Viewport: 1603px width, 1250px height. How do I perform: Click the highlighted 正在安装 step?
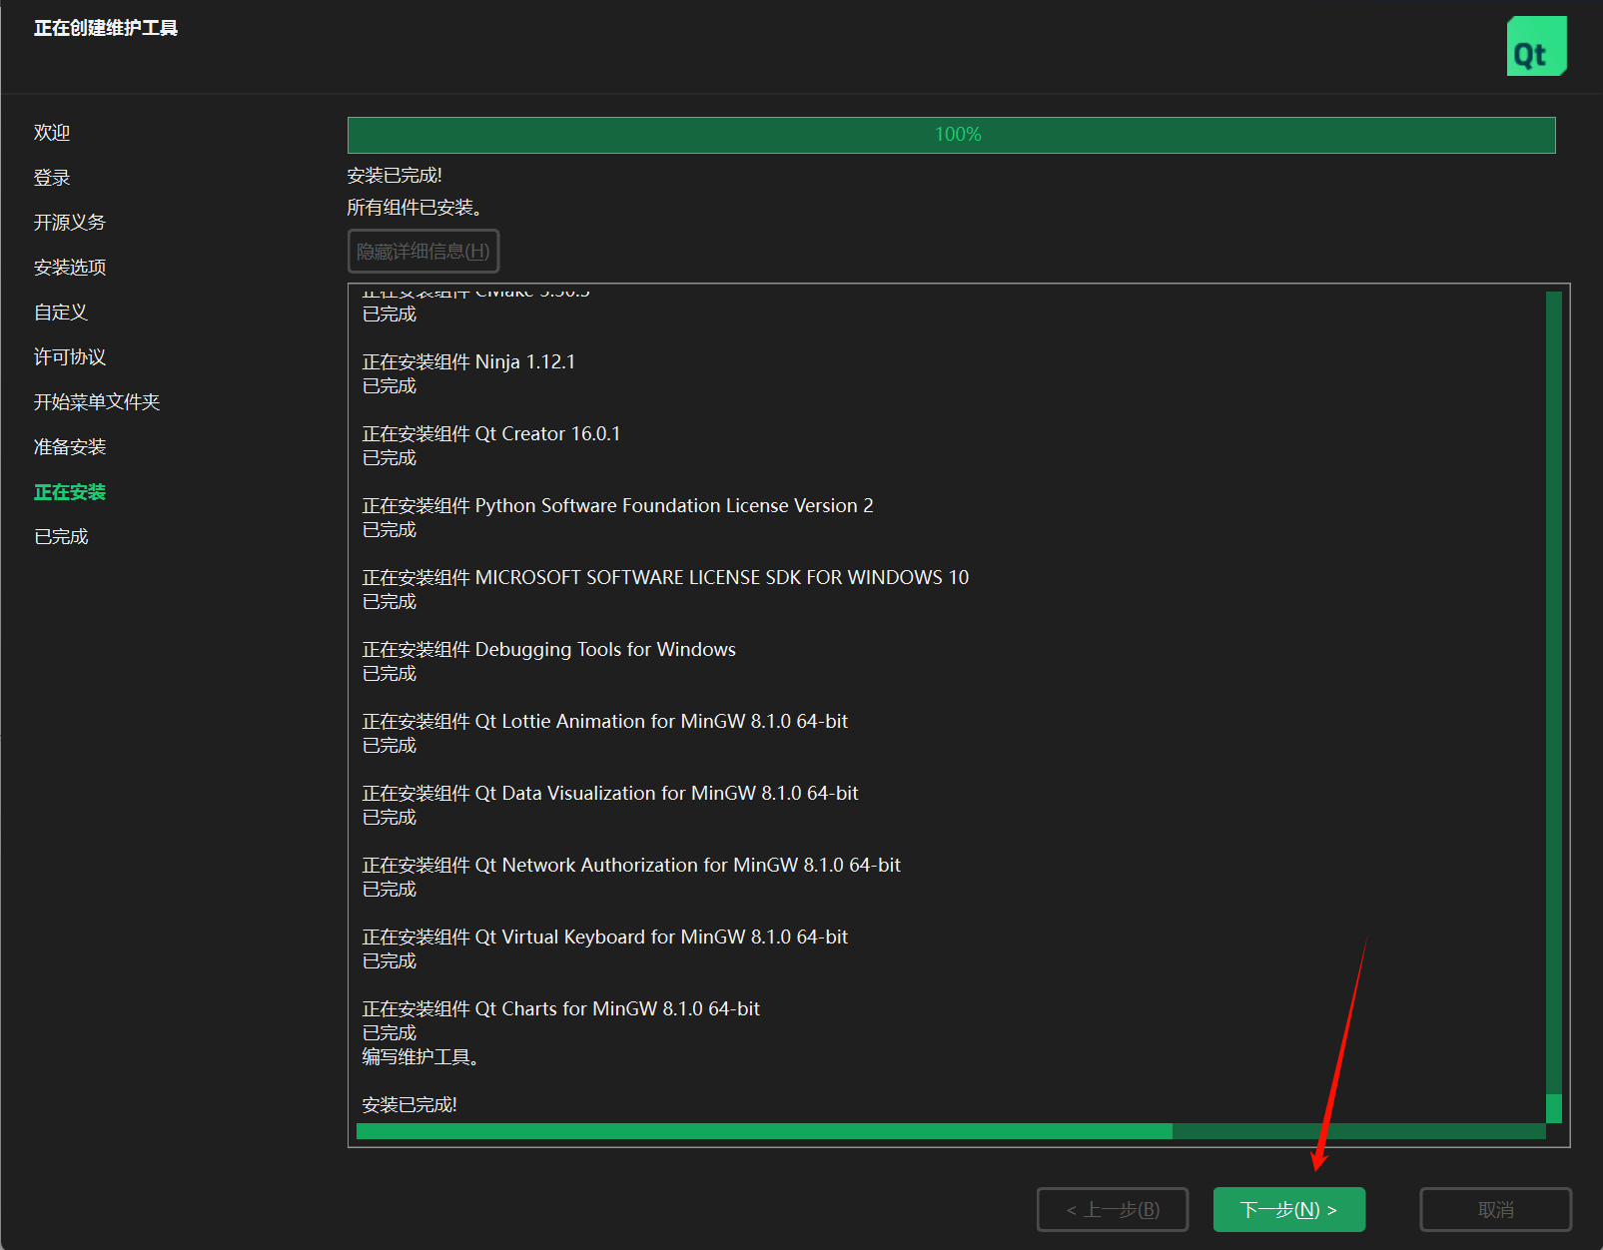coord(69,491)
